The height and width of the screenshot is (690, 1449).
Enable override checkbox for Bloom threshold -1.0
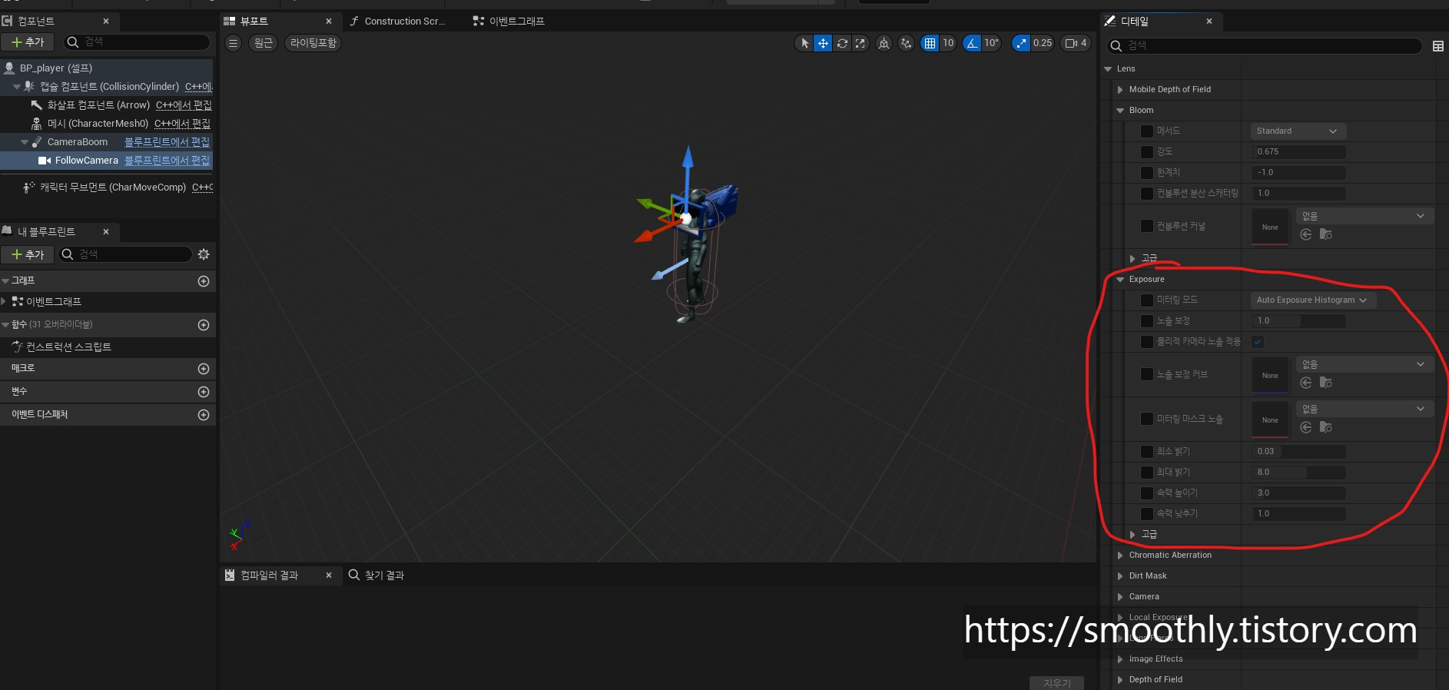[x=1147, y=173]
